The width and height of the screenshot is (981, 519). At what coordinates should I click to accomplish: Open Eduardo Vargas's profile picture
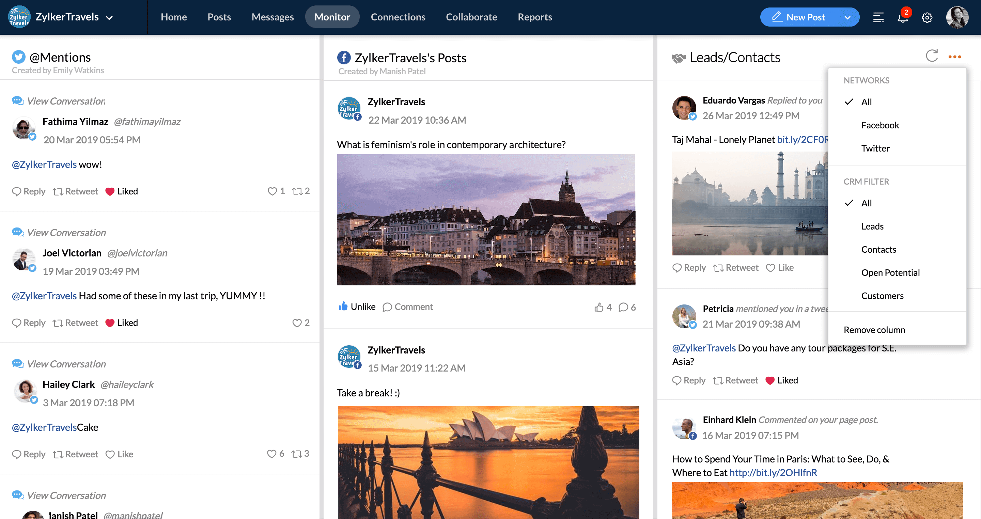pyautogui.click(x=684, y=107)
